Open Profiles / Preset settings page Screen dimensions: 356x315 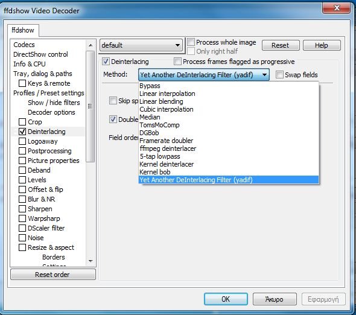[49, 93]
